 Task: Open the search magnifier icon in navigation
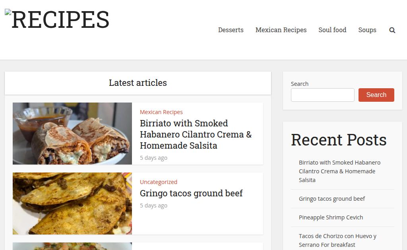[x=392, y=30]
